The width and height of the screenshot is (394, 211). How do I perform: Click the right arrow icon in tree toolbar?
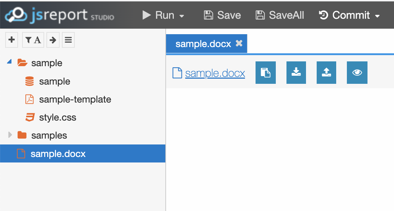[x=53, y=40]
